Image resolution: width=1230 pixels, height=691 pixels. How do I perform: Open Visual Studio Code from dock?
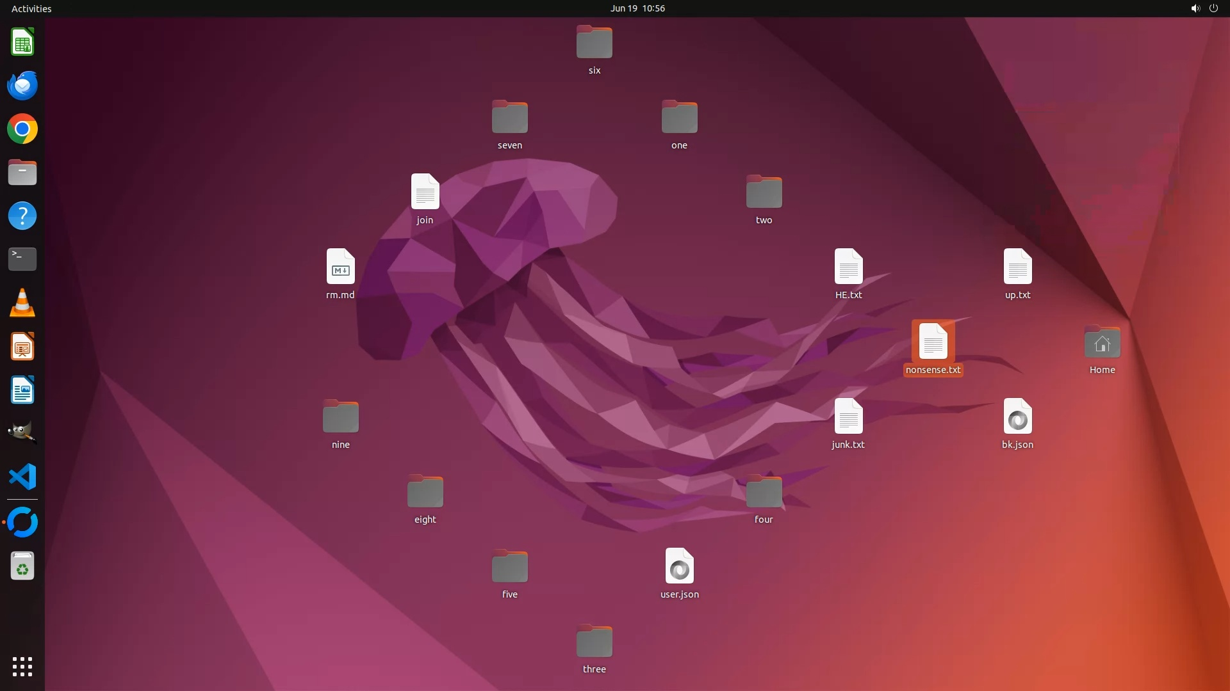click(22, 477)
